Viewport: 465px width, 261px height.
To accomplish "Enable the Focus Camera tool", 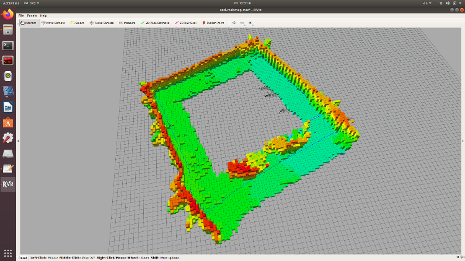I will click(102, 23).
